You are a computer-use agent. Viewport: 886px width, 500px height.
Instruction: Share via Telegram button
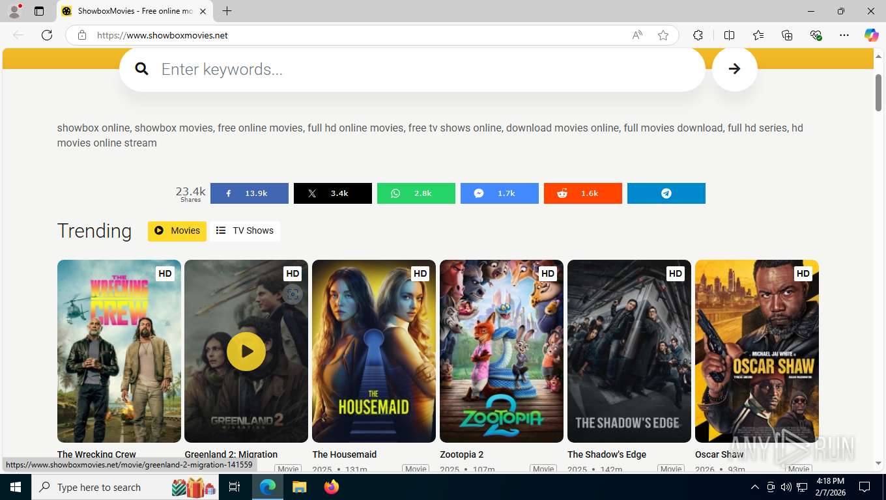point(666,193)
